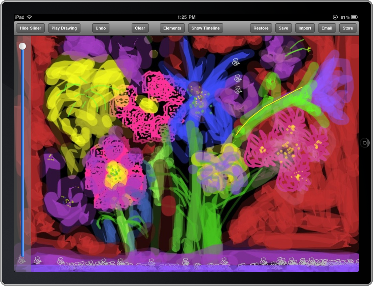Tap the 81 % battery percentage text
Viewport: 373px width, 286px height.
point(345,17)
